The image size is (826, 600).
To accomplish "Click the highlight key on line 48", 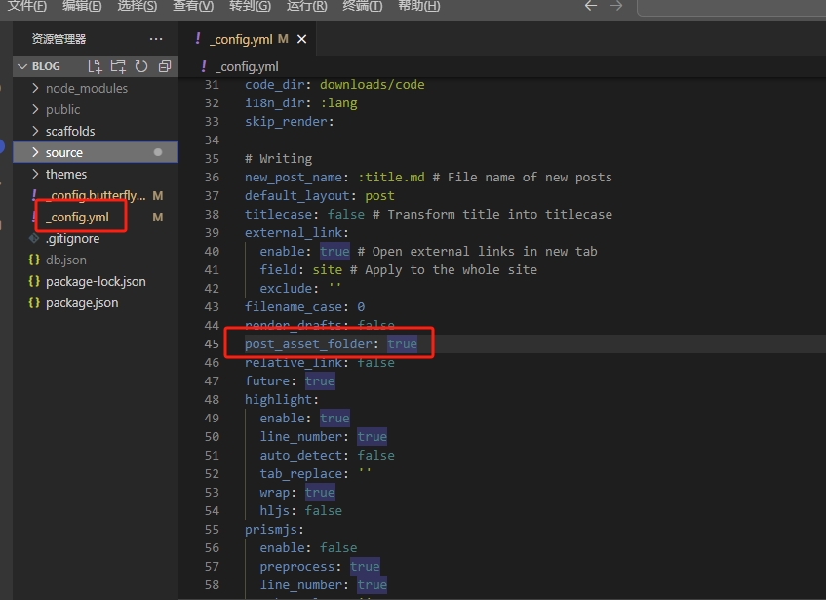I will (x=278, y=399).
